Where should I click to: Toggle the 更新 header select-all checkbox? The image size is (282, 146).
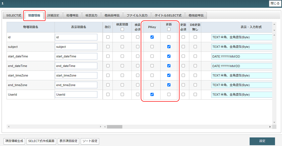pos(169,29)
